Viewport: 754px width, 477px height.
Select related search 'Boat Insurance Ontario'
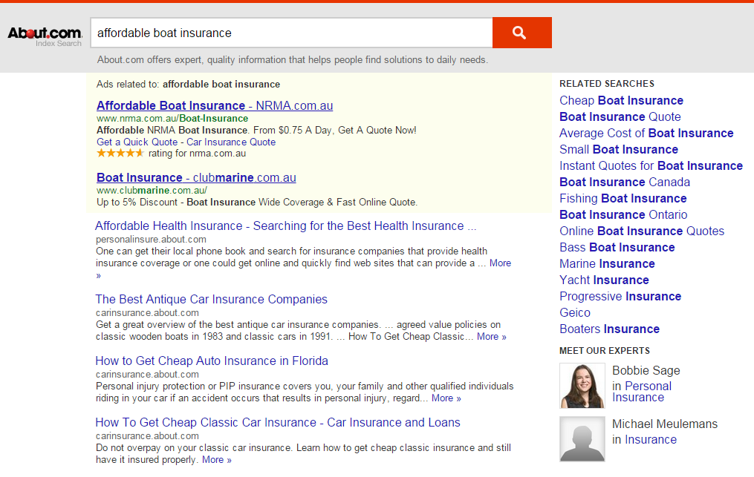(623, 214)
